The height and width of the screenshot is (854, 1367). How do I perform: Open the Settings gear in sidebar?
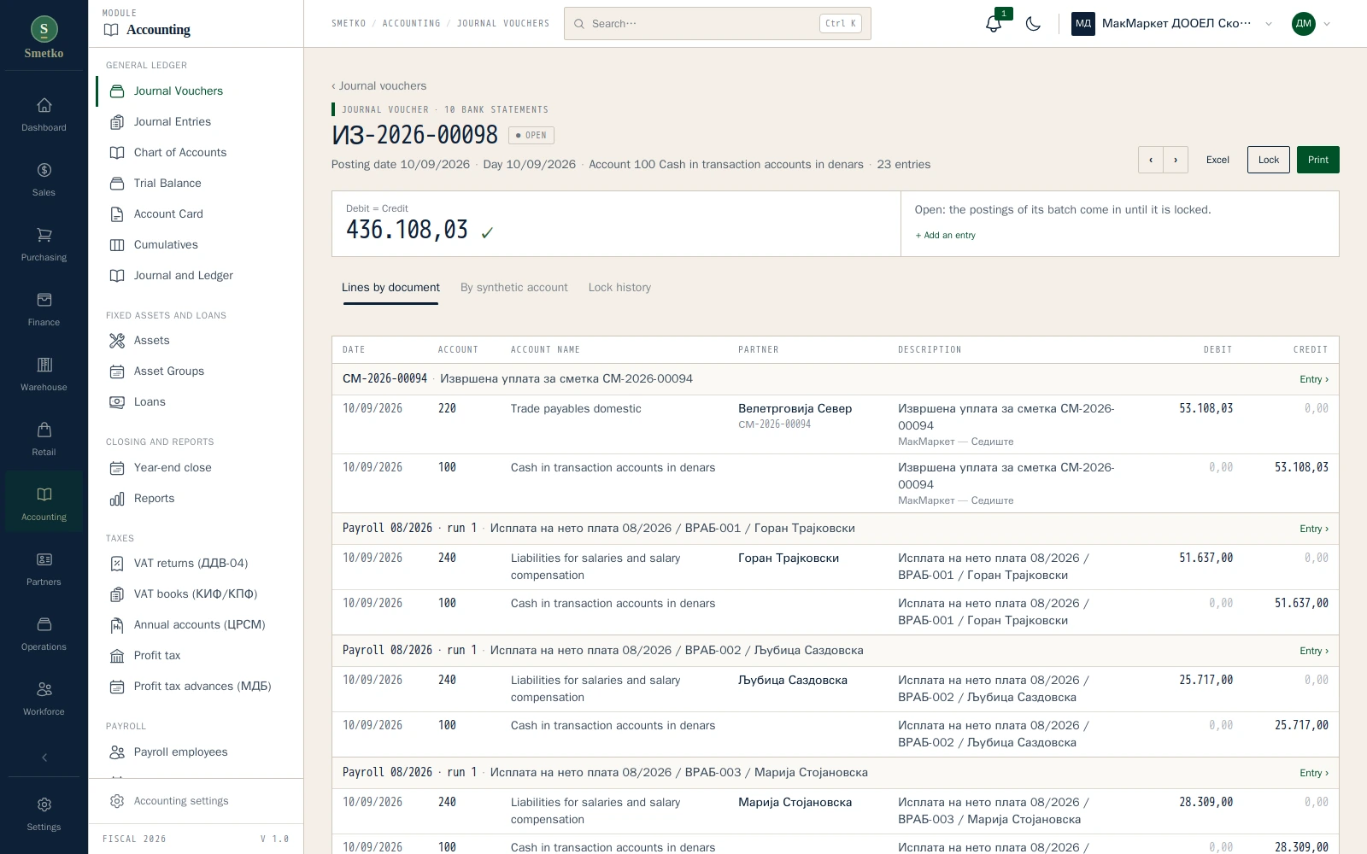pyautogui.click(x=44, y=815)
